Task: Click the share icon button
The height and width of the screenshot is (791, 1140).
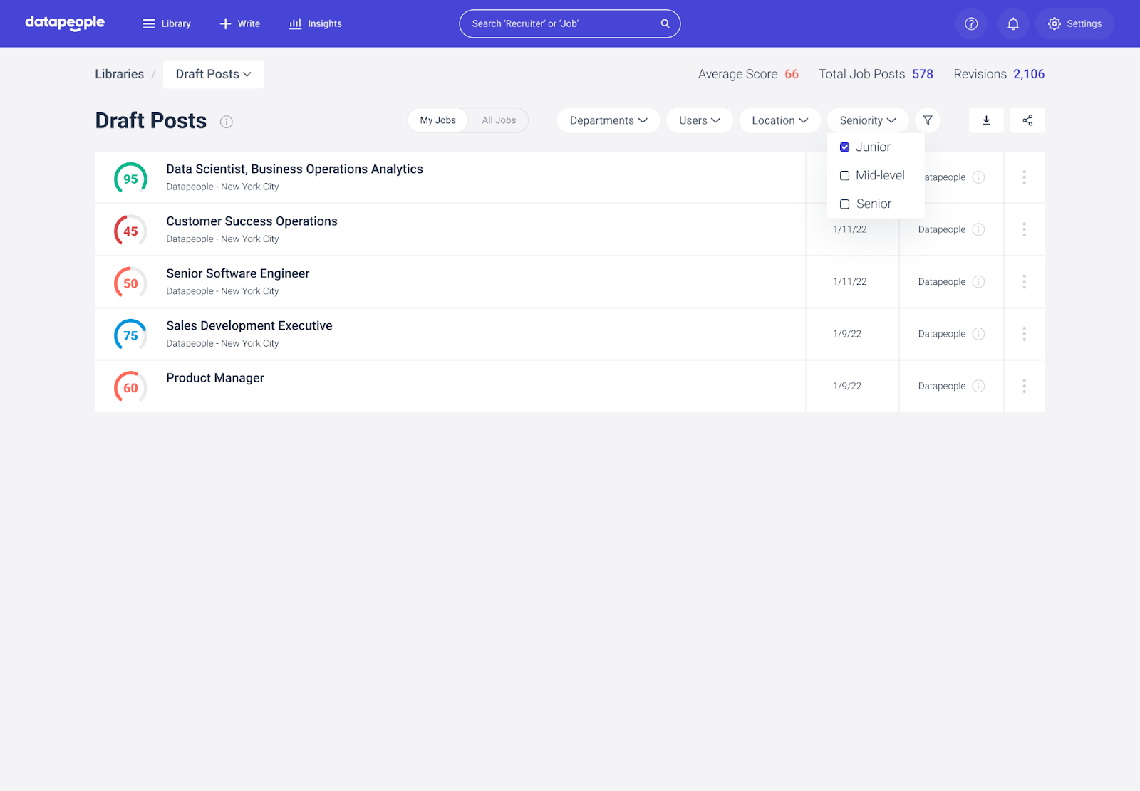Action: [1027, 120]
